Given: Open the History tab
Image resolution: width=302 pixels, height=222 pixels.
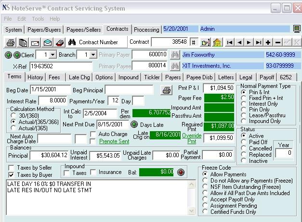Looking at the screenshot, I should 35,77.
